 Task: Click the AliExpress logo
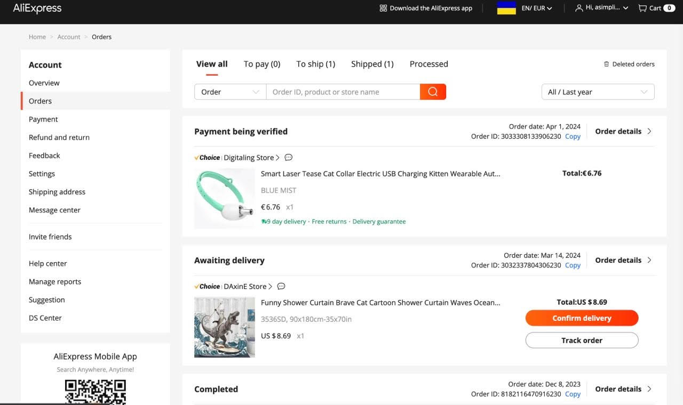[x=37, y=8]
